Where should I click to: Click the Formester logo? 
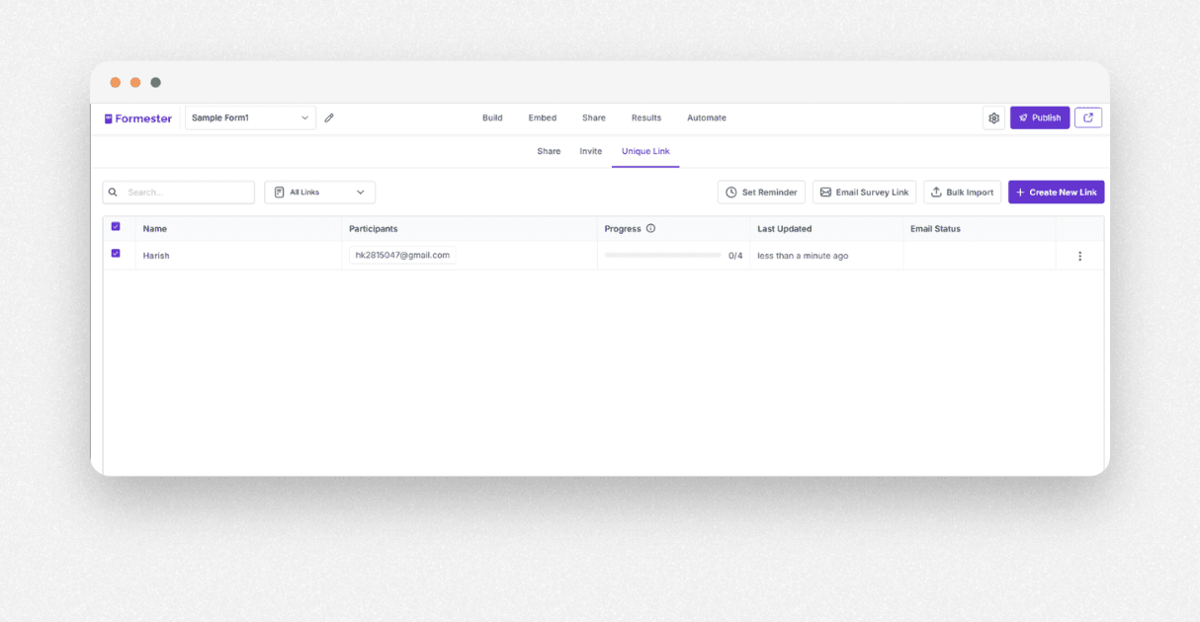click(136, 117)
